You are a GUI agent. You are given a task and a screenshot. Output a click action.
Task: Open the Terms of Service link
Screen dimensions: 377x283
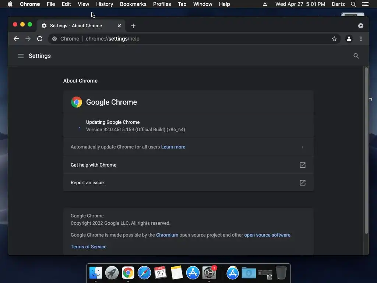coord(88,247)
